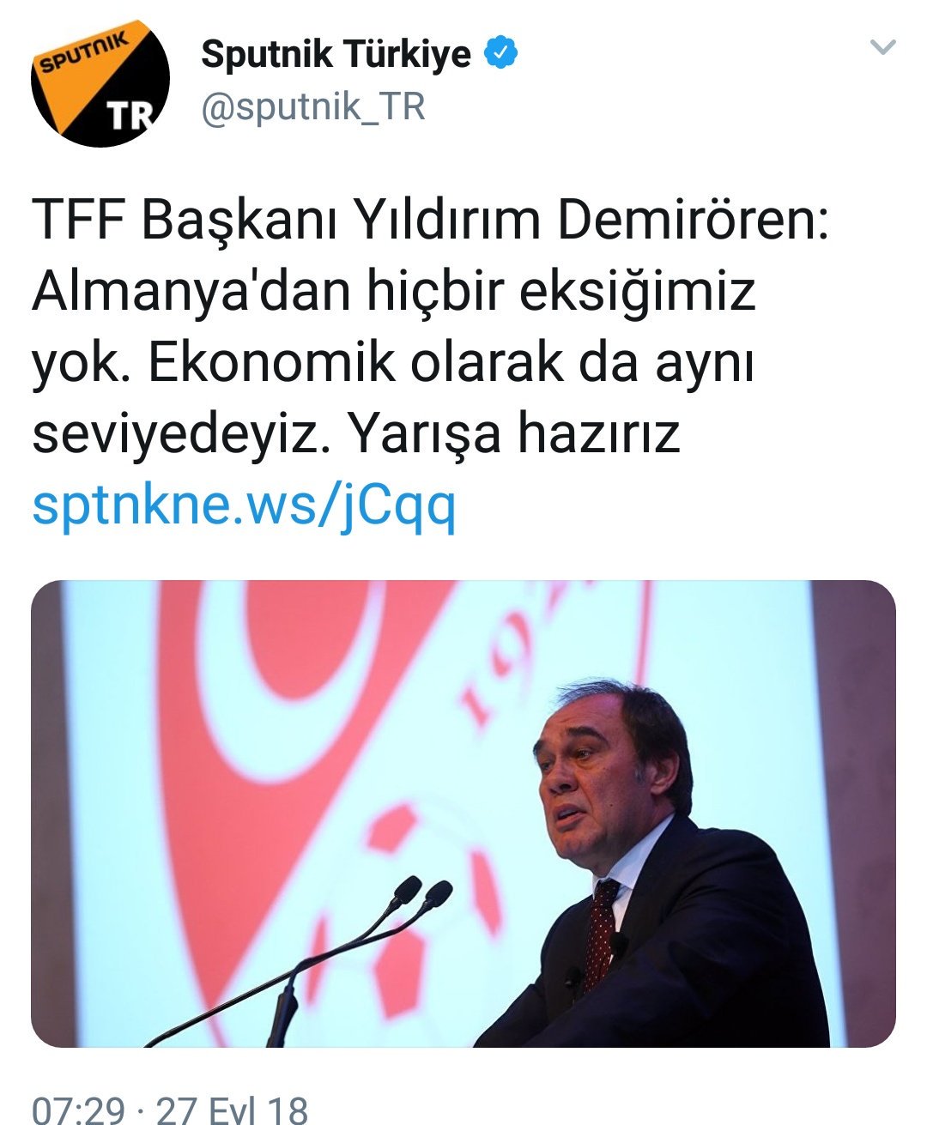Open the tweet's attached photo

(463, 814)
